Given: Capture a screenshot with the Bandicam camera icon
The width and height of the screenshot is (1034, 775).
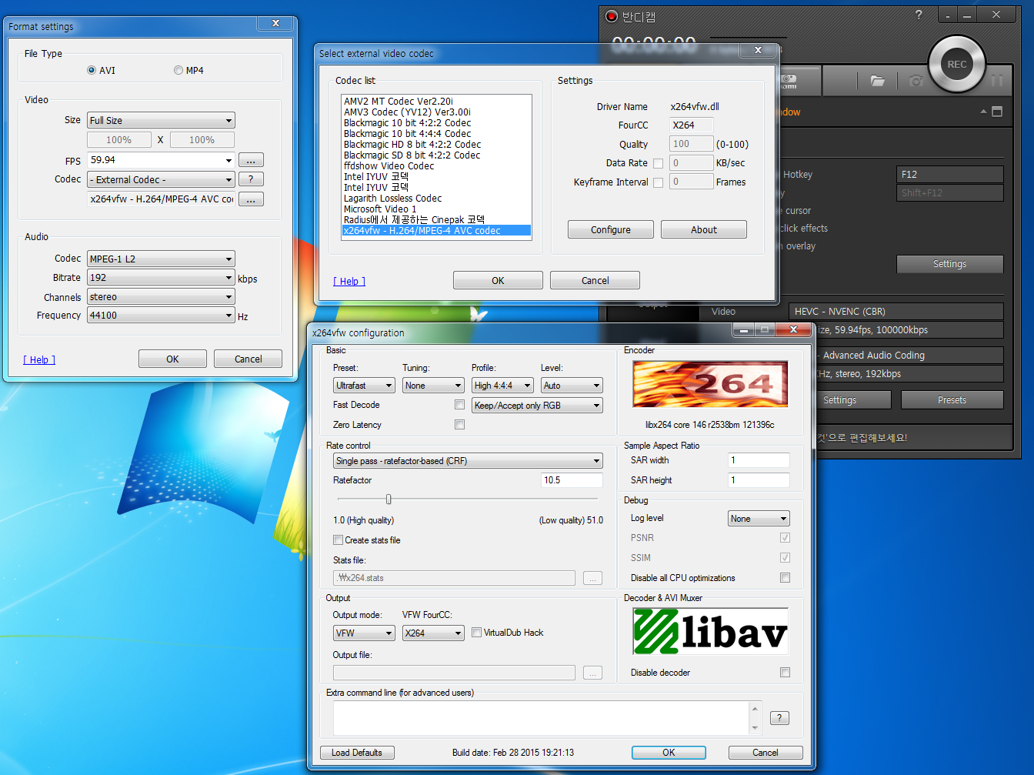Looking at the screenshot, I should pyautogui.click(x=916, y=80).
